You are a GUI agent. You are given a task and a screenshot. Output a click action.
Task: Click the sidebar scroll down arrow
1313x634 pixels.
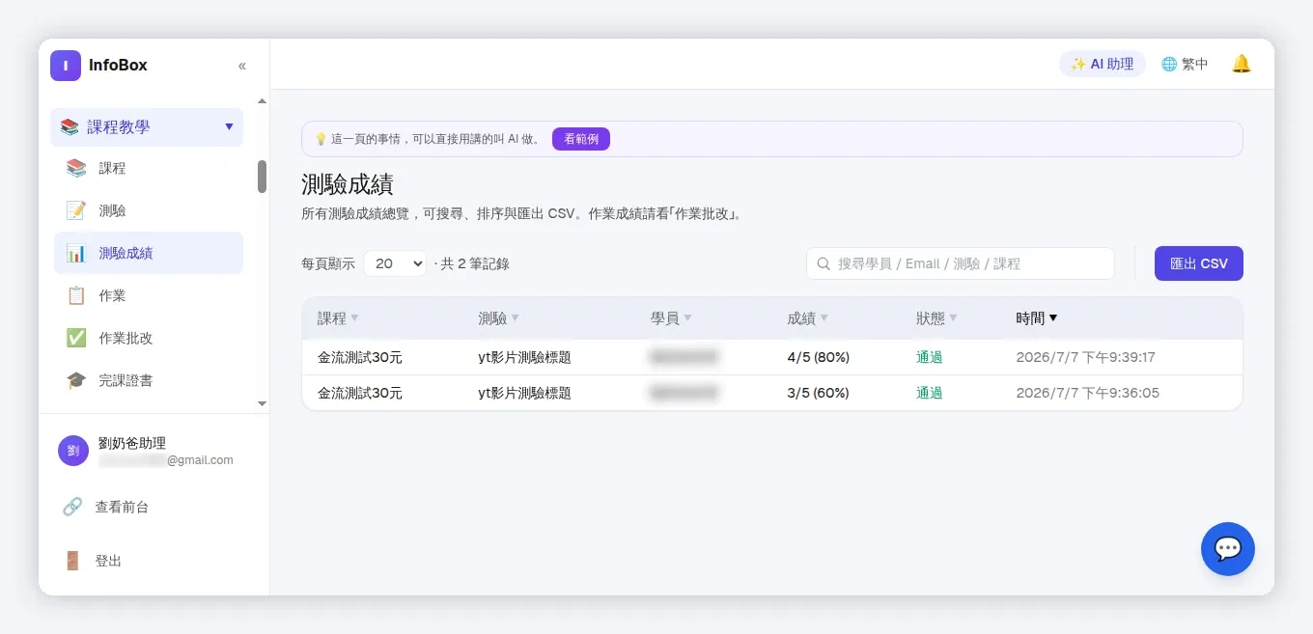[x=262, y=403]
